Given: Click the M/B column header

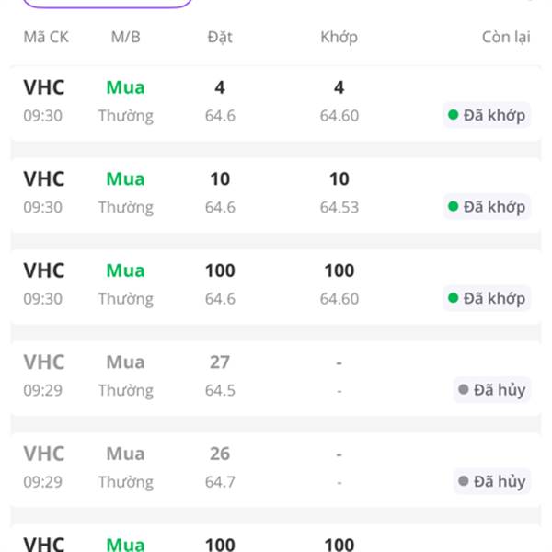Looking at the screenshot, I should click(126, 38).
